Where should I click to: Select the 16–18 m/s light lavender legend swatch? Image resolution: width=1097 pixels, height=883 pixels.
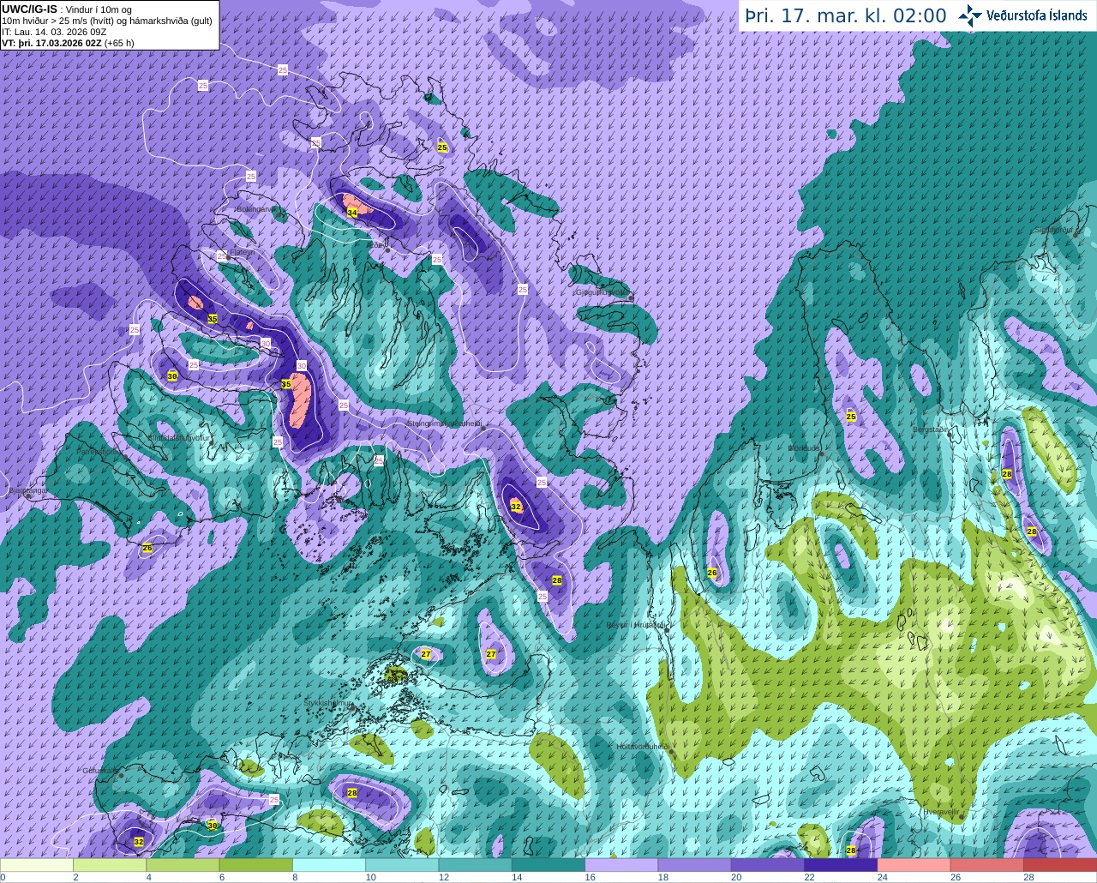coord(622,864)
